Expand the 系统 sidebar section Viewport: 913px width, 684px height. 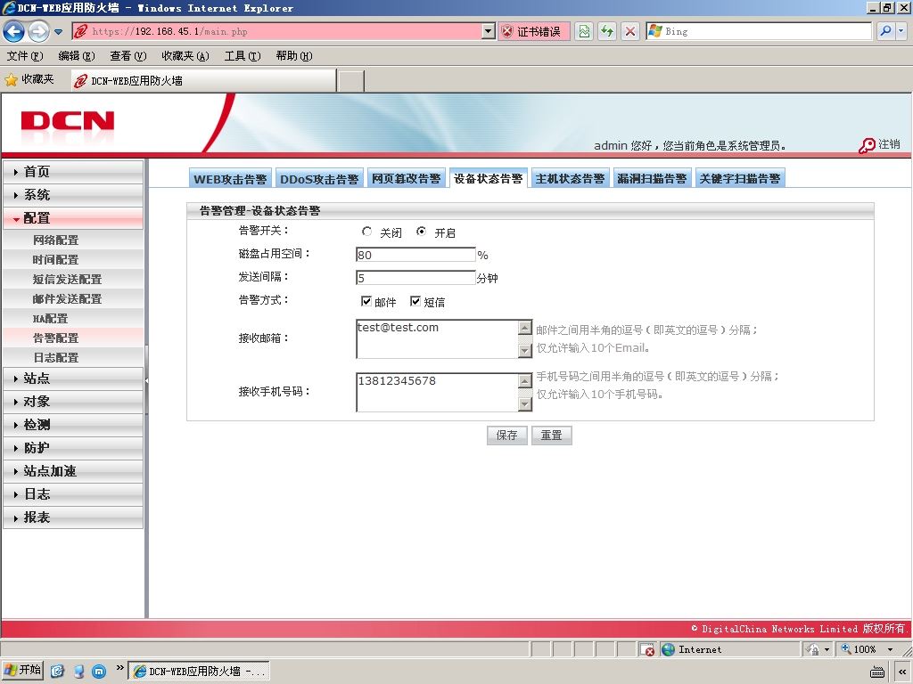click(x=73, y=195)
